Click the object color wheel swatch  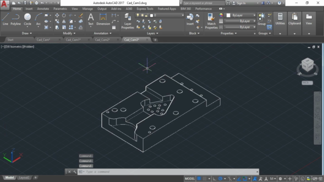(x=221, y=15)
